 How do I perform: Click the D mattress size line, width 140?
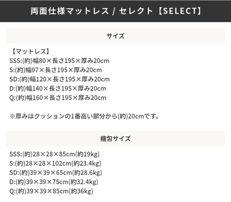point(58,89)
